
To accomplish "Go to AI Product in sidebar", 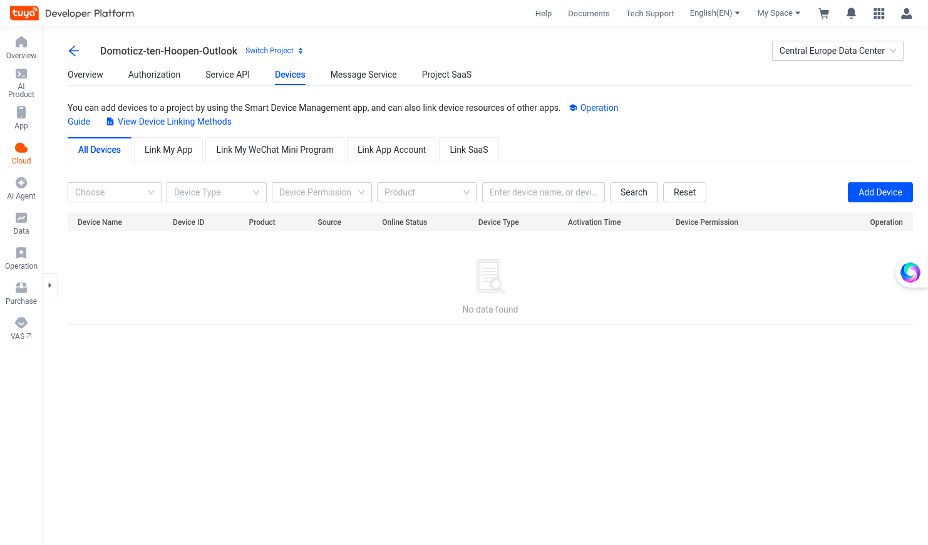I will [x=21, y=83].
